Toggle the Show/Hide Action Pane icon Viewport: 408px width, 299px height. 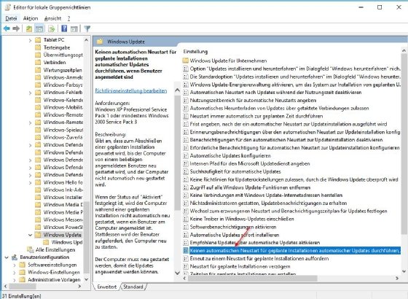pos(74,28)
